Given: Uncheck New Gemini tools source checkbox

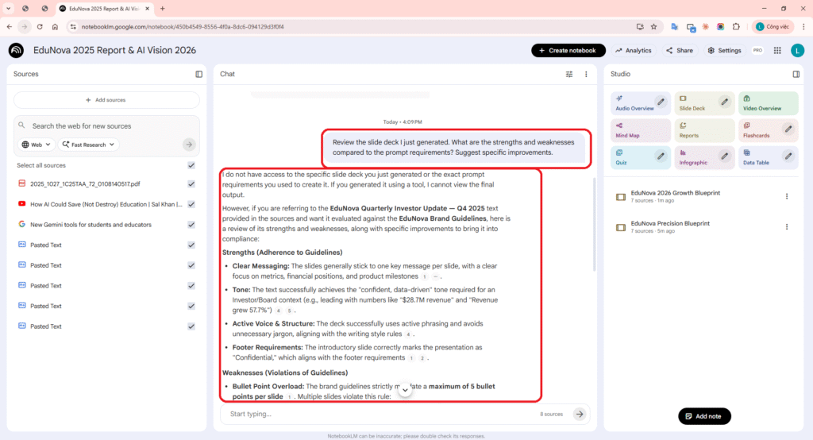Looking at the screenshot, I should 191,225.
